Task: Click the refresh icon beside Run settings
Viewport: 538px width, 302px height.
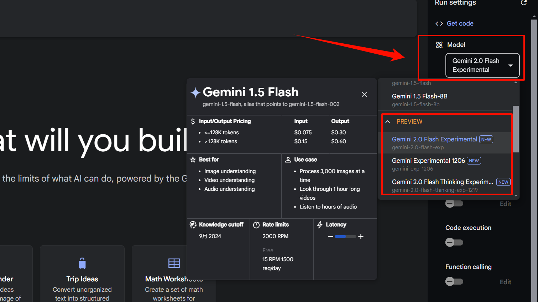Action: coord(523,3)
